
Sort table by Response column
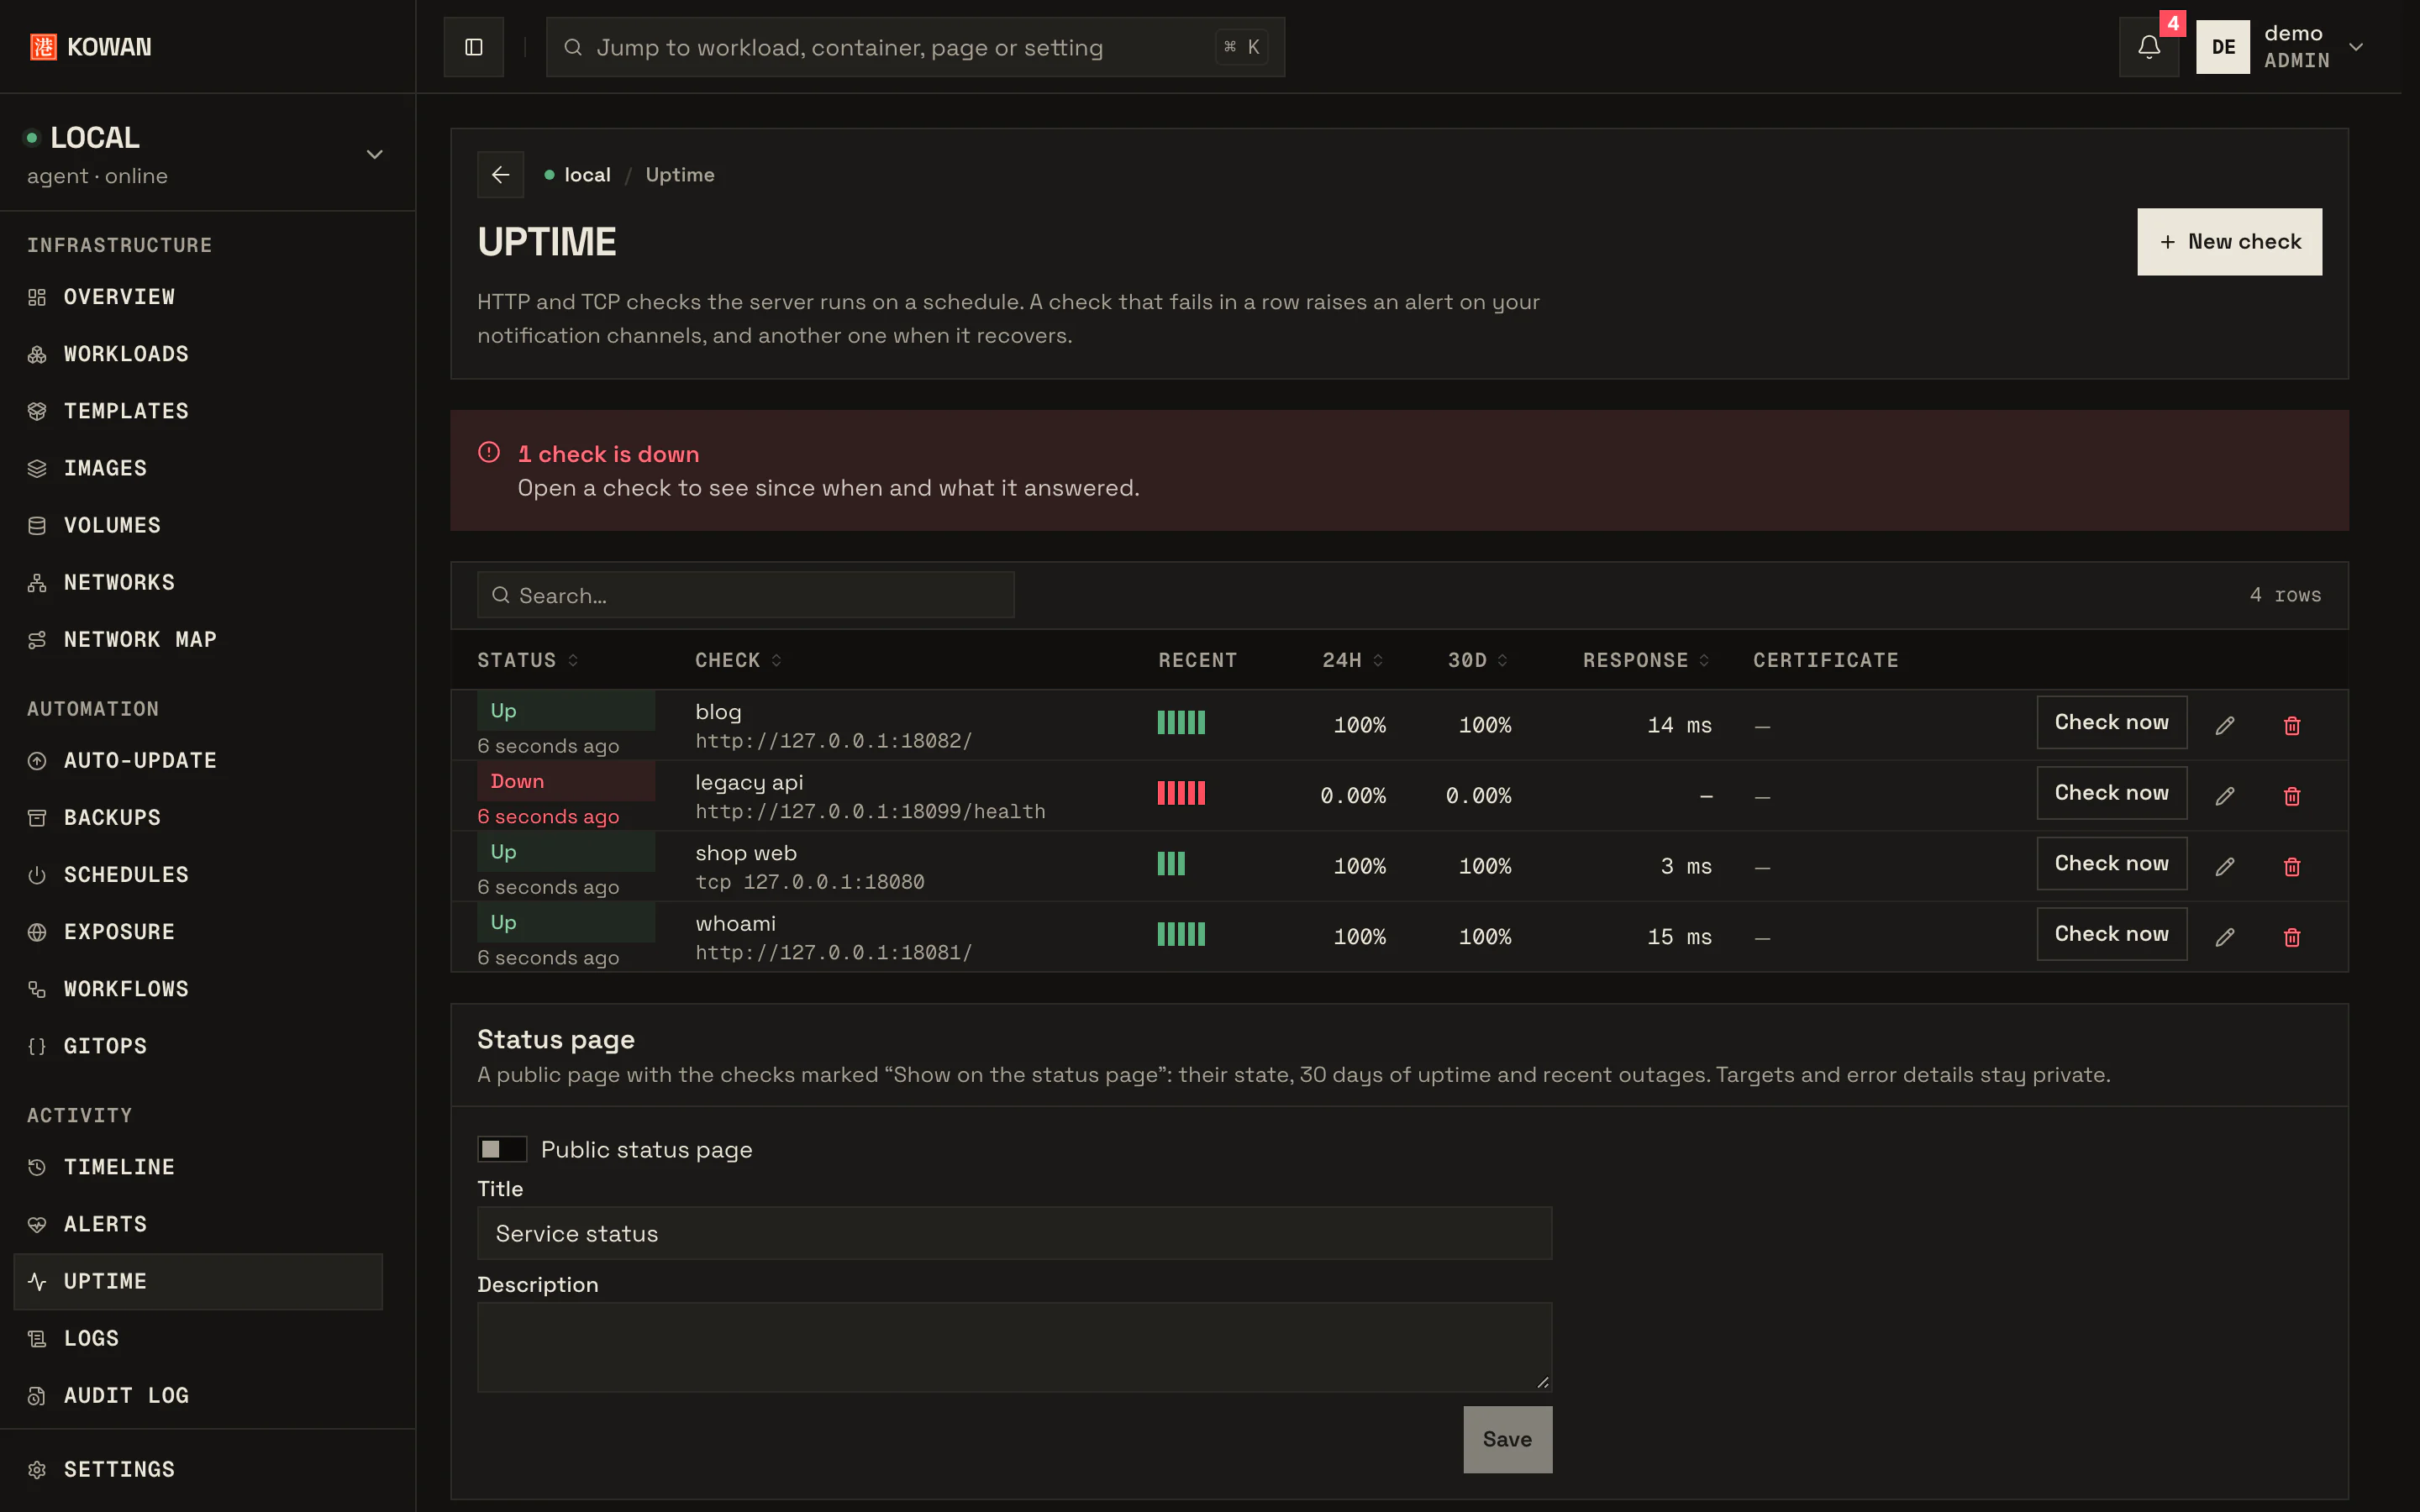pyautogui.click(x=1646, y=660)
